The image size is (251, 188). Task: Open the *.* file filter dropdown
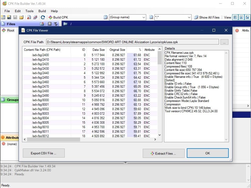click(173, 17)
